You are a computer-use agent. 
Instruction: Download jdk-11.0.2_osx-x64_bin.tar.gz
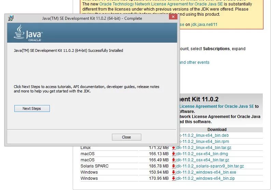click(x=202, y=160)
